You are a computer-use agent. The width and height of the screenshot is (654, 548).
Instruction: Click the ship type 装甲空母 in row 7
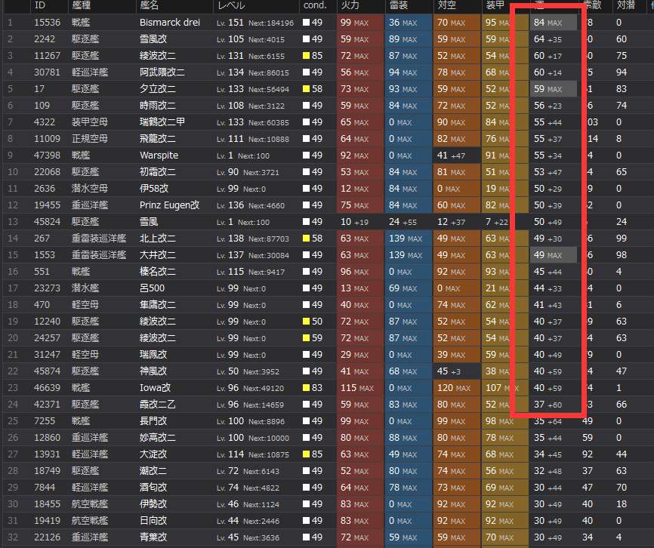point(90,122)
